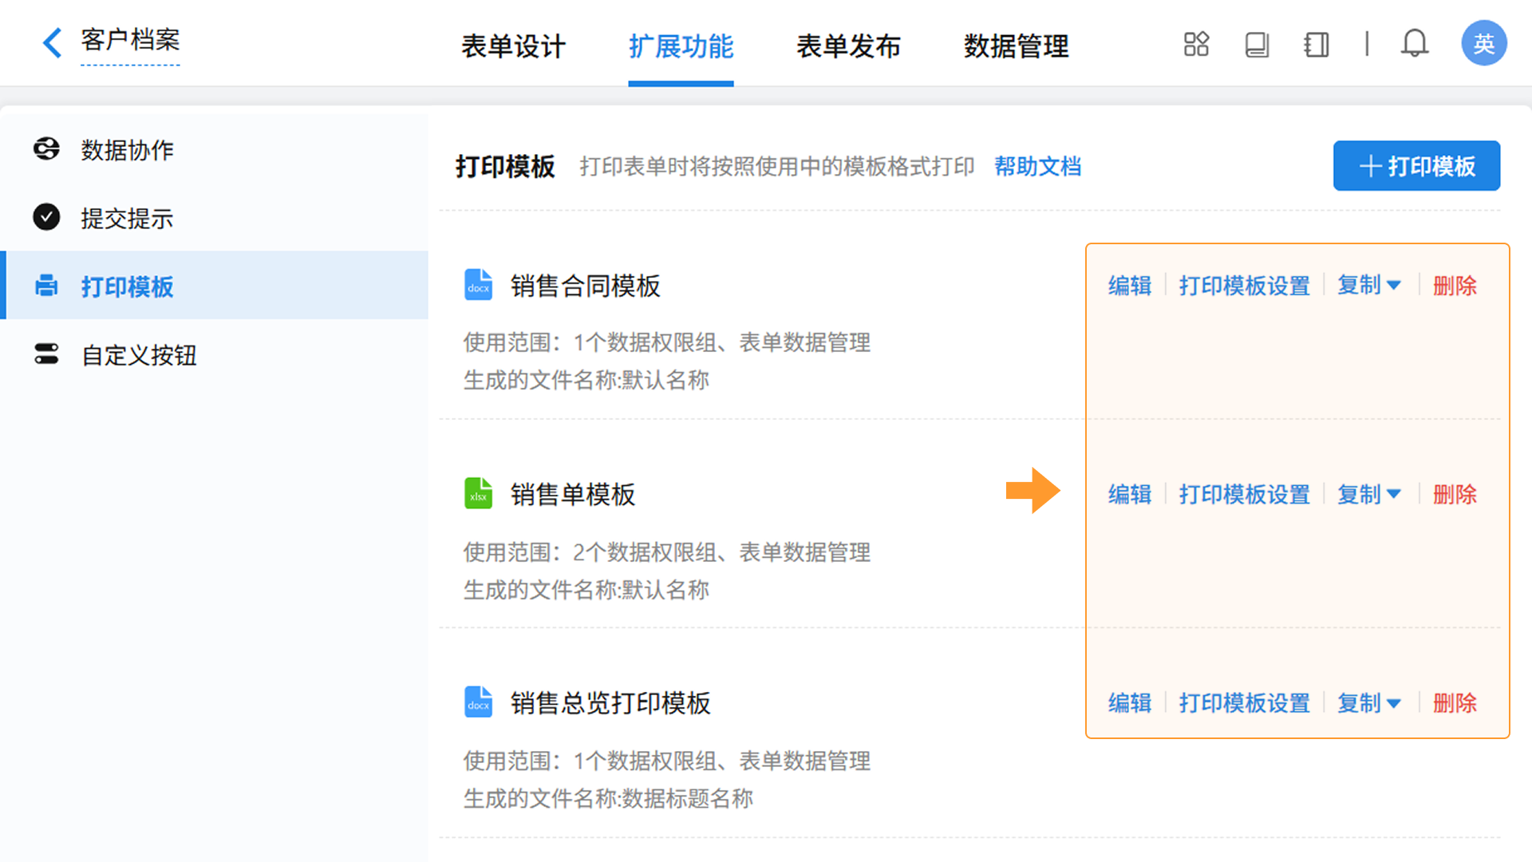Open 数据协作 in the sidebar

click(127, 150)
